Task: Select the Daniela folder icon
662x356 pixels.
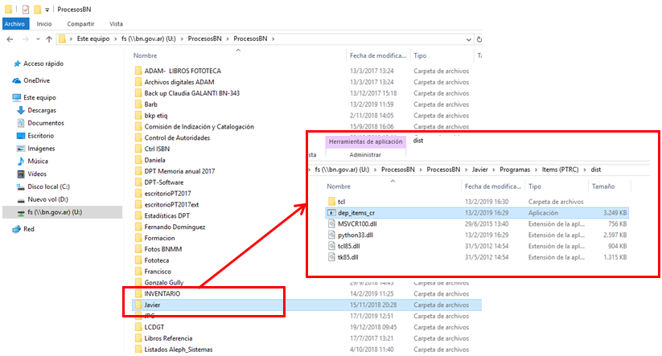Action: 138,160
